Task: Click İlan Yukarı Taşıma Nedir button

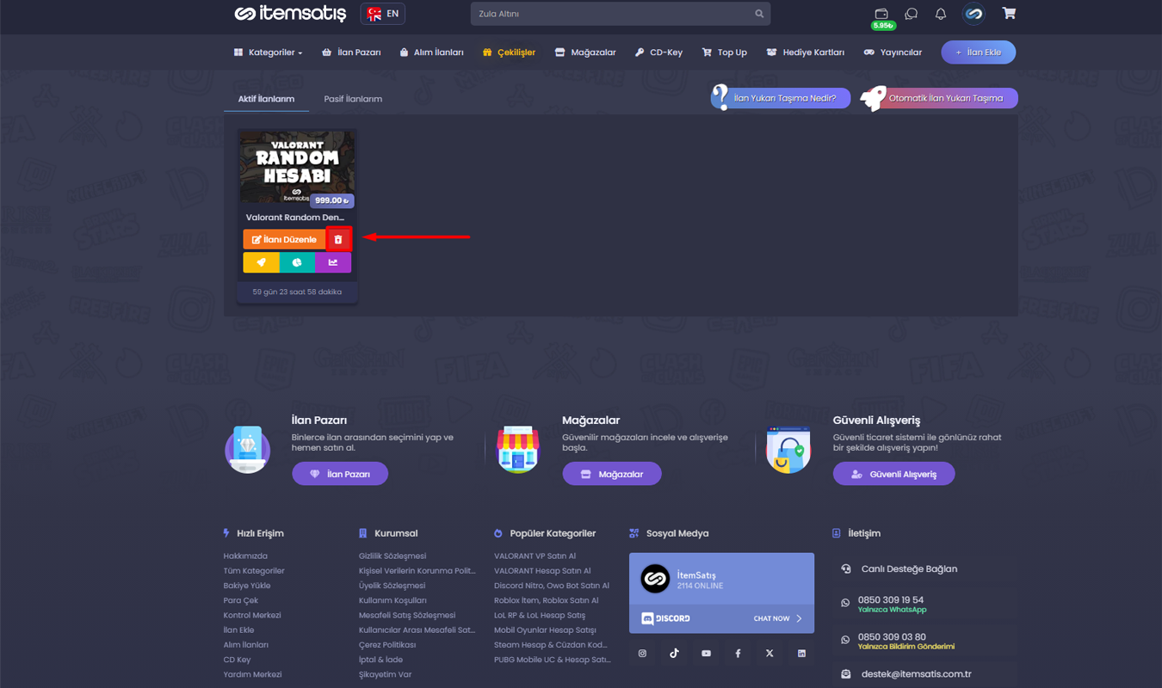Action: pos(781,98)
